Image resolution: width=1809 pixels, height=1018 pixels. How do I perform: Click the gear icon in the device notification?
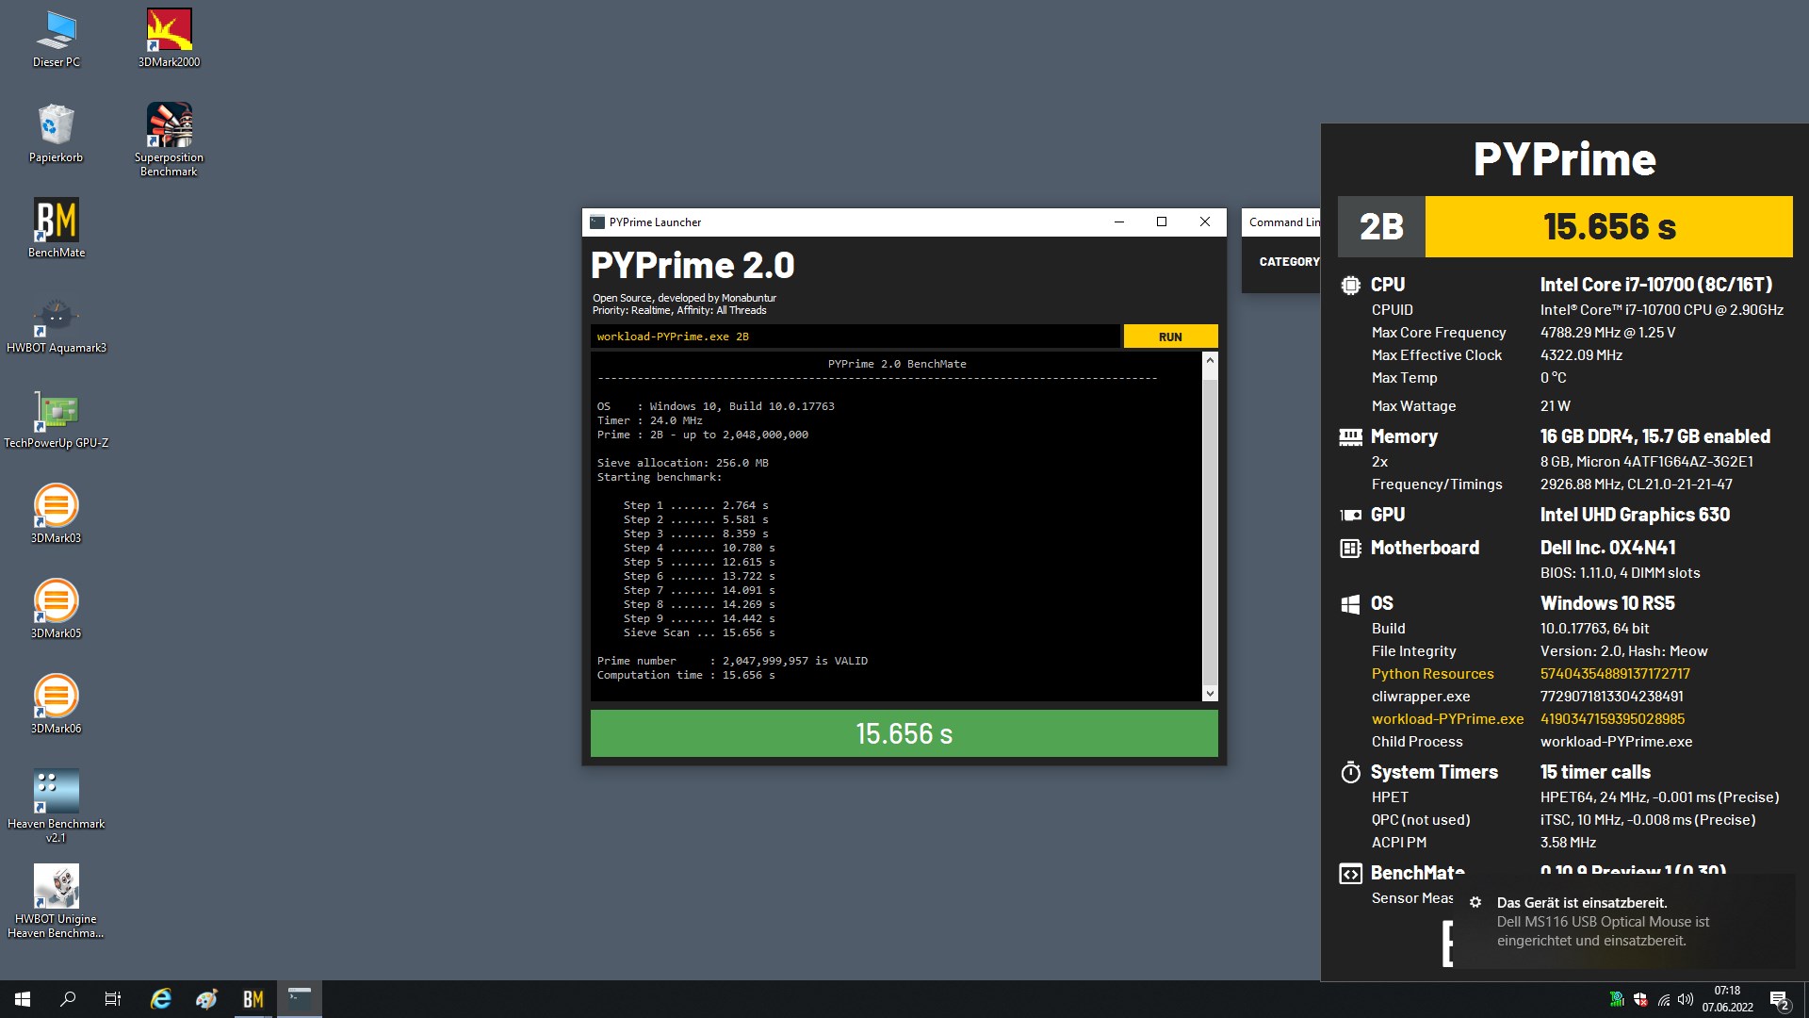pyautogui.click(x=1475, y=902)
